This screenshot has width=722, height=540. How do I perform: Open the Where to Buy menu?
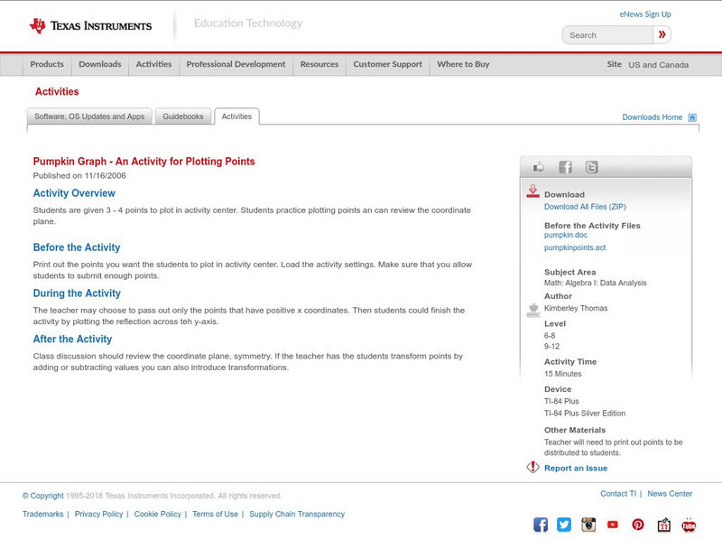[x=463, y=64]
